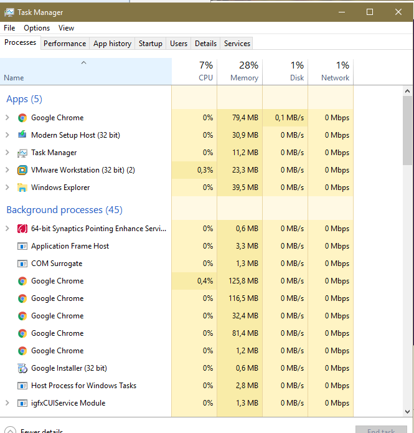
Task: Open the Startup tab
Action: click(150, 44)
